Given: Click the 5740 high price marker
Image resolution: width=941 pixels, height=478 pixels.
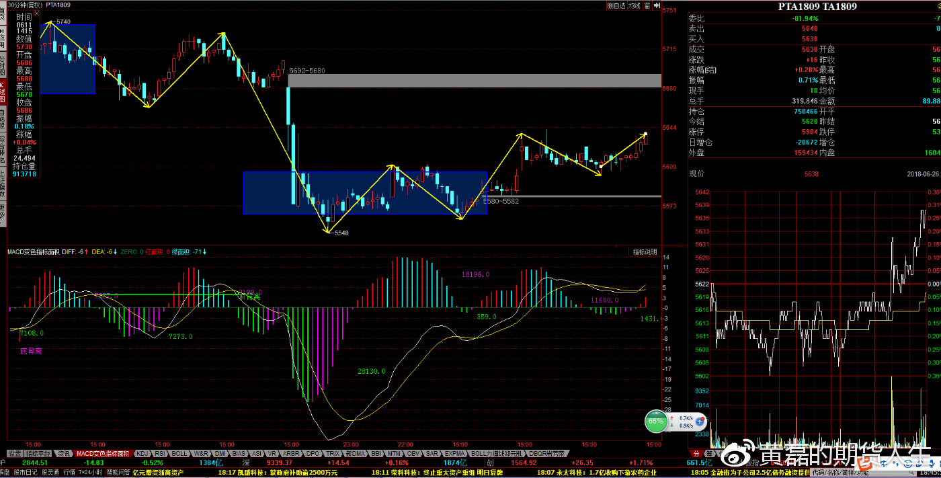Looking at the screenshot, I should 63,22.
